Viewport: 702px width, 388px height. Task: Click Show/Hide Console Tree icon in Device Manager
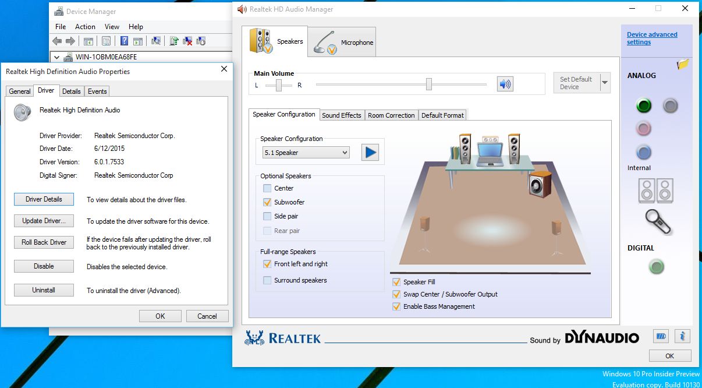tap(88, 41)
